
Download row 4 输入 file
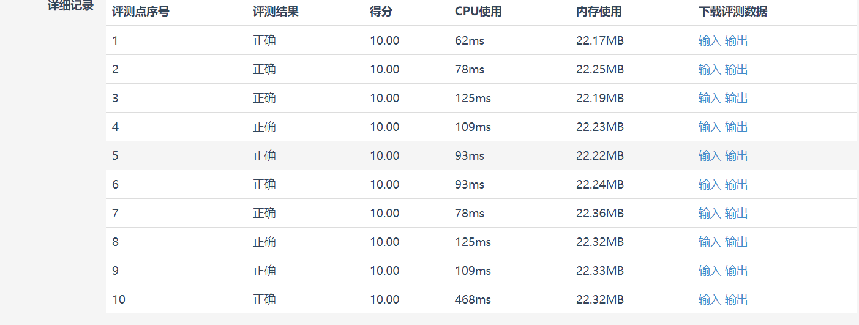coord(710,127)
